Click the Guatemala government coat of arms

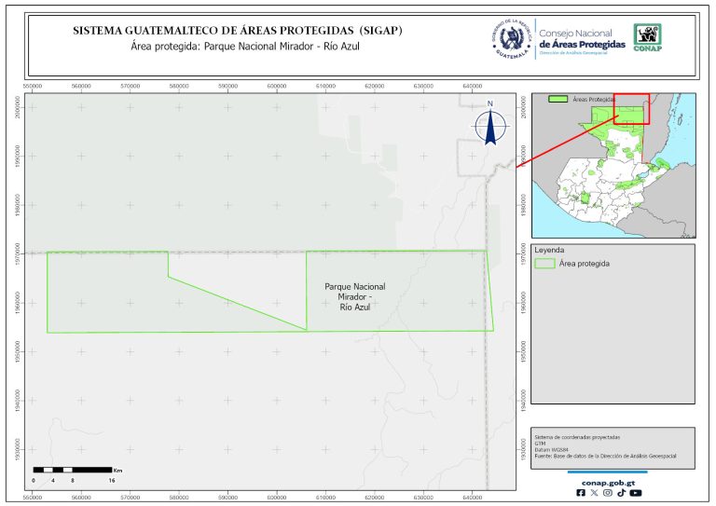tap(512, 38)
